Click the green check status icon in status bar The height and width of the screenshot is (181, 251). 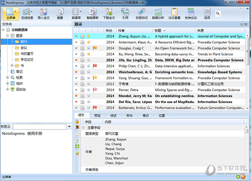tap(238, 177)
